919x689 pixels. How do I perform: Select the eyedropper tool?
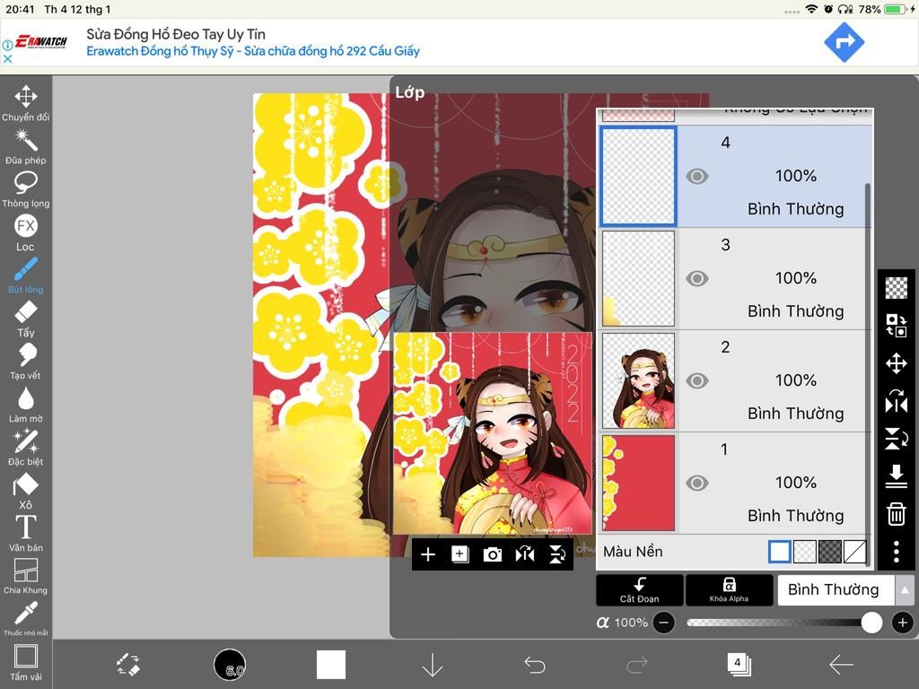pos(25,618)
